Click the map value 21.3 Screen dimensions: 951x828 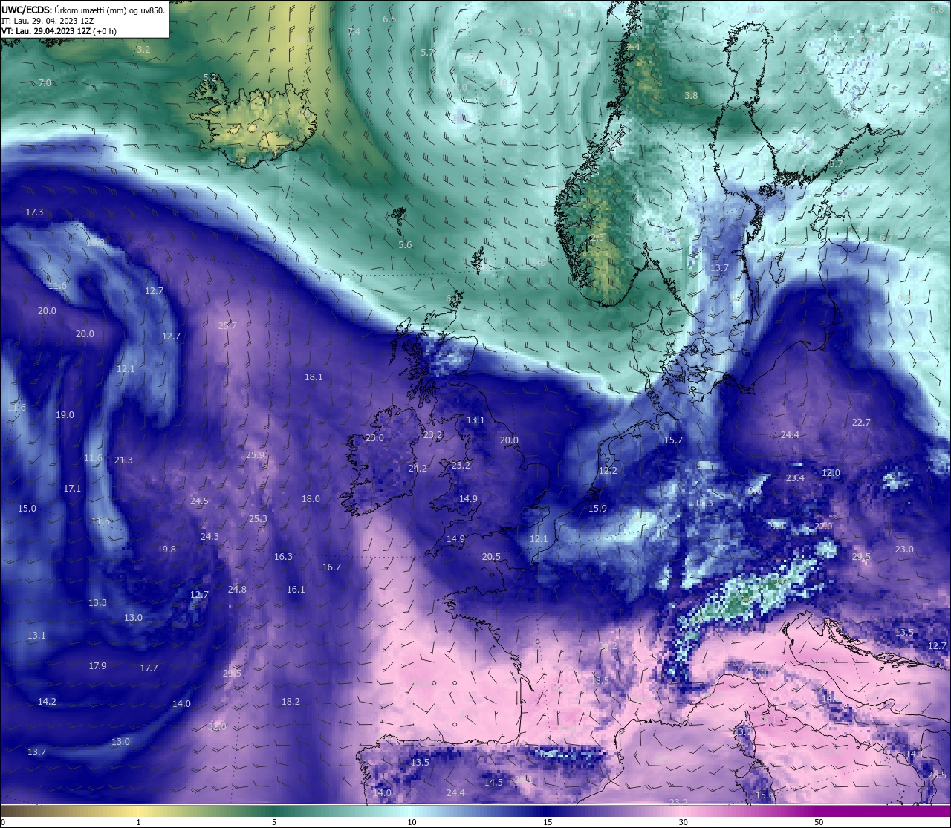pyautogui.click(x=123, y=460)
